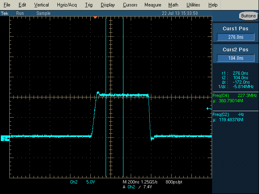
Task: Select the Curs2 Pos field showing 104.0ns
Action: point(236,58)
